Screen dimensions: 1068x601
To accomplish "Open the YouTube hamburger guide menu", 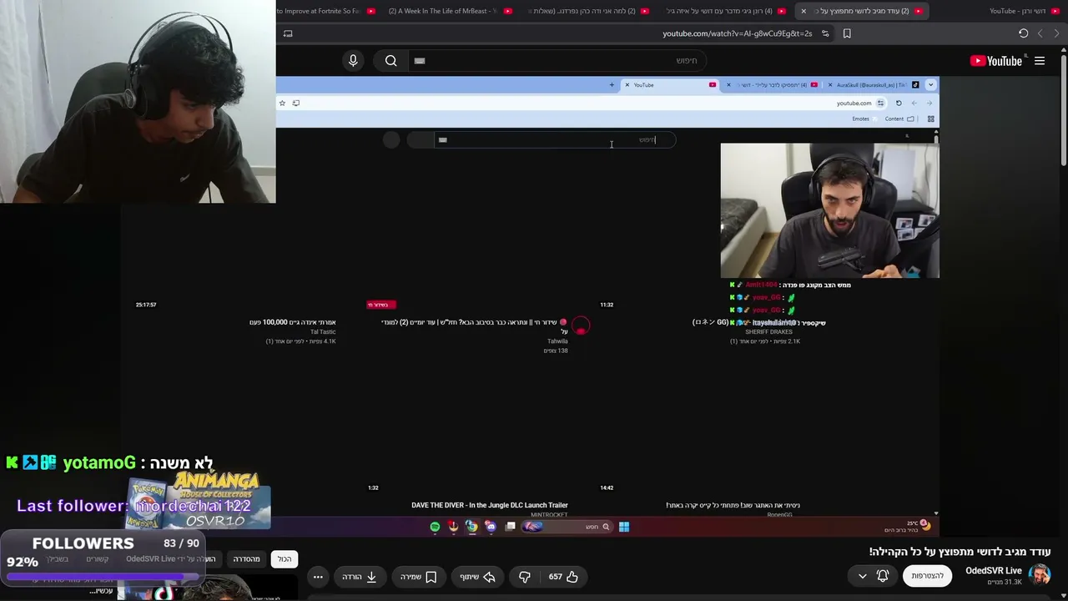I will (1040, 61).
